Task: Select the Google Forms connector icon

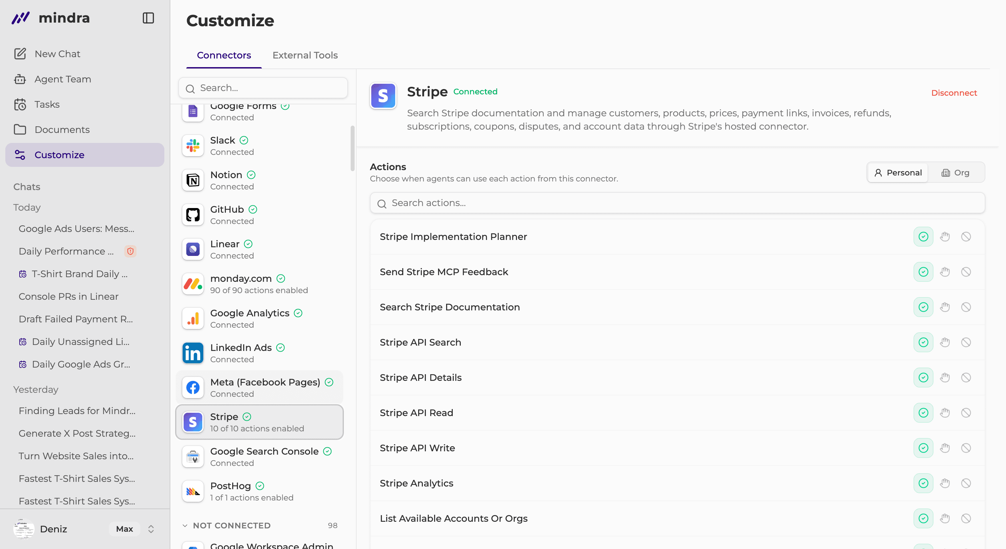Action: coord(193,112)
